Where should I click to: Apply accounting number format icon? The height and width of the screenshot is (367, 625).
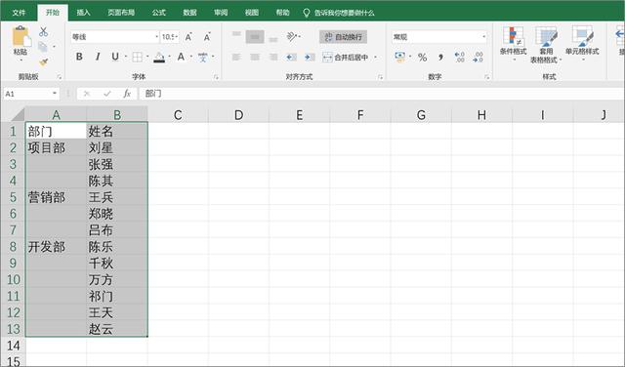399,57
